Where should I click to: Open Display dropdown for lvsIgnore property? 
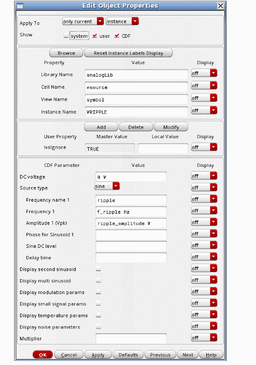(x=204, y=147)
